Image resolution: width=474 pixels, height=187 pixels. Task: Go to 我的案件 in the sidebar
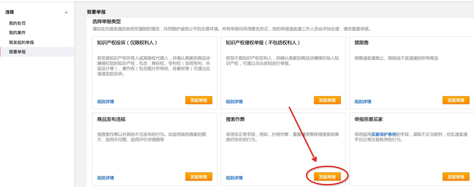17,33
